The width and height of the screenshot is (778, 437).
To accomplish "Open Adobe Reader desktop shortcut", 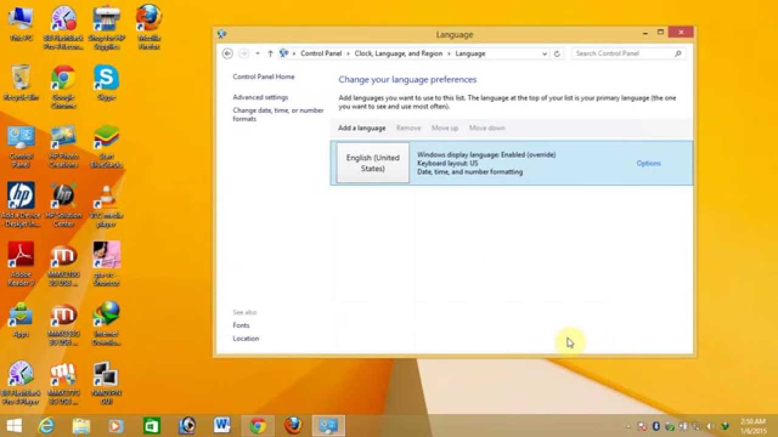I will click(21, 264).
